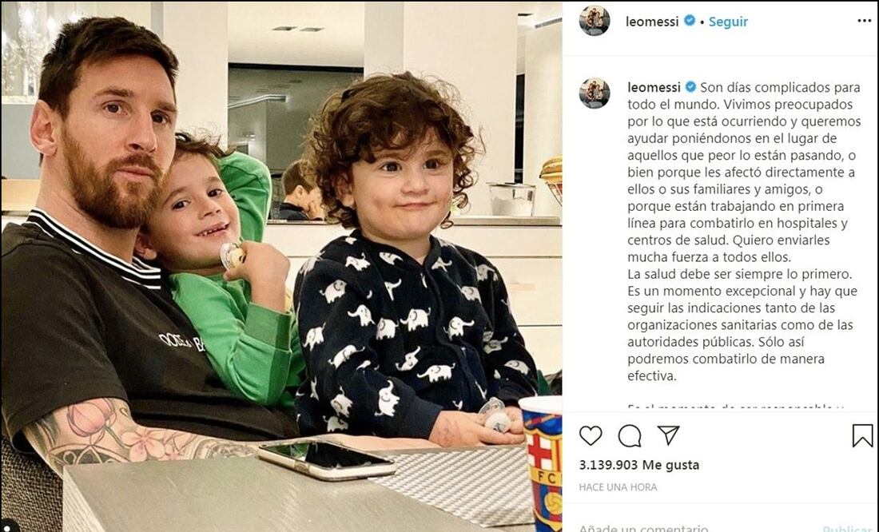Open leomessi avatar next to the caption
879x532 pixels.
[x=595, y=93]
